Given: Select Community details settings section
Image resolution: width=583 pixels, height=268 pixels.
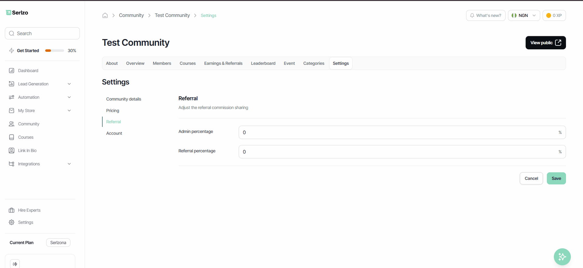Looking at the screenshot, I should point(124,99).
